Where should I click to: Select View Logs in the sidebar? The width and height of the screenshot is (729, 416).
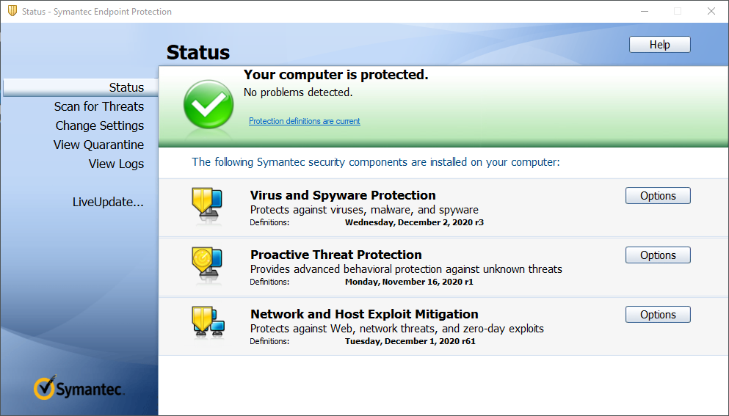click(x=116, y=164)
